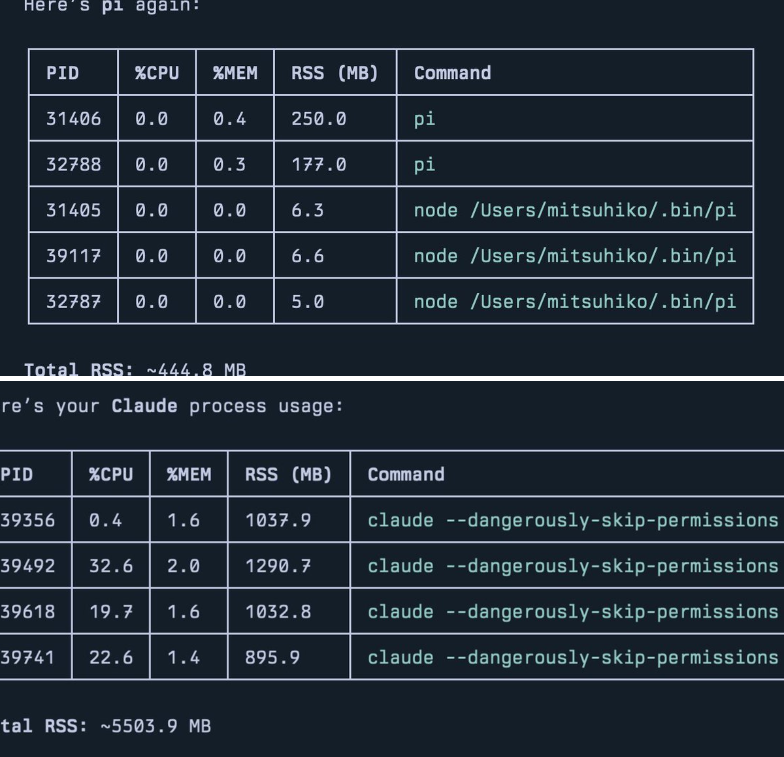Viewport: 784px width, 757px height.
Task: Click the claude command in row 39356
Action: click(x=573, y=520)
